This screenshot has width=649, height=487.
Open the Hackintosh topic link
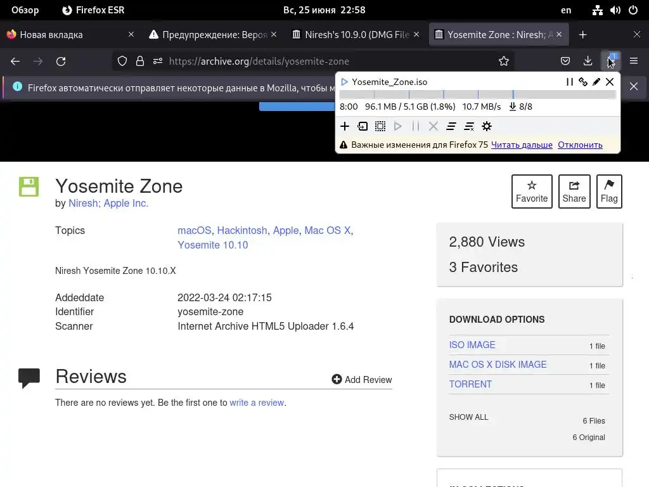[242, 230]
